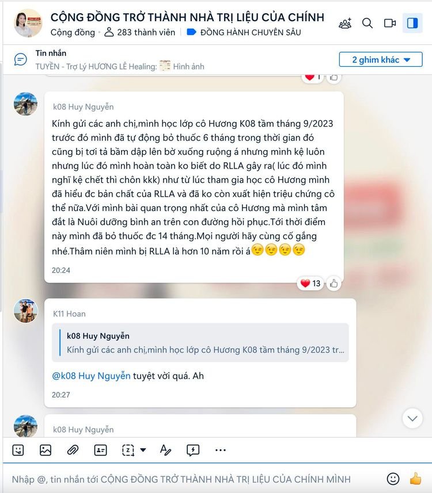The height and width of the screenshot is (493, 432).
Task: Start a video call
Action: tap(390, 23)
